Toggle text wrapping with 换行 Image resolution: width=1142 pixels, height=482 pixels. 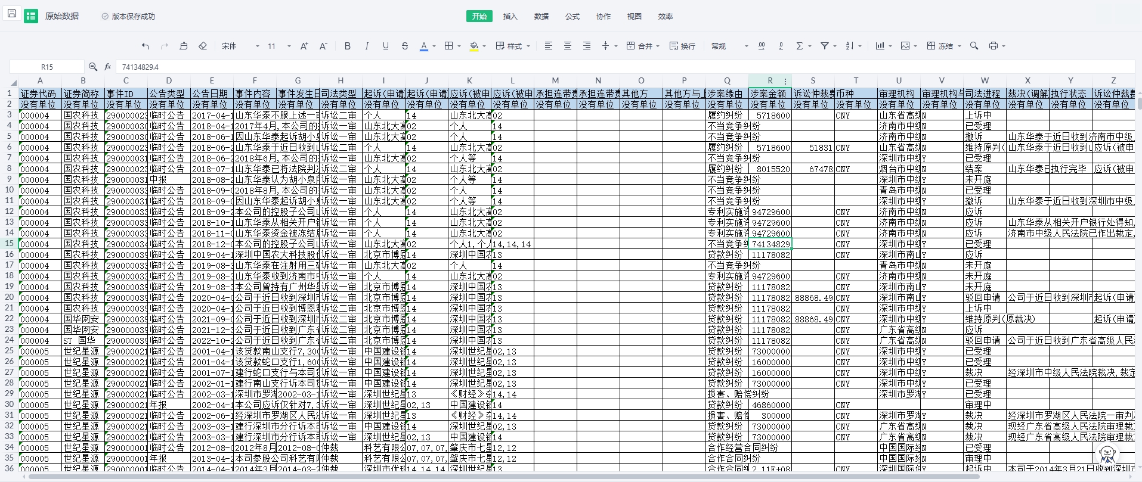coord(683,46)
